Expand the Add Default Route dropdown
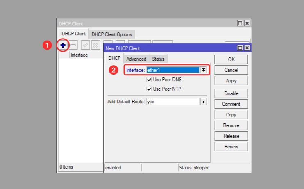304x189 pixels. [x=204, y=101]
